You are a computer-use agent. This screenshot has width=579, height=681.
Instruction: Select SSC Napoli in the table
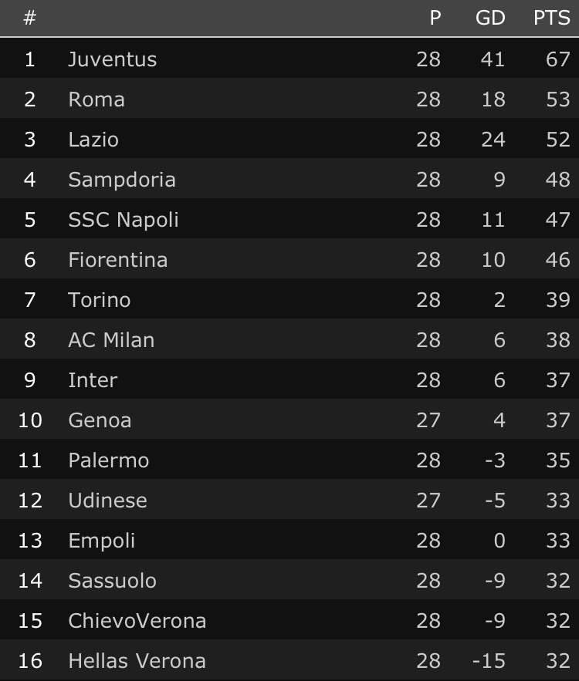[124, 220]
